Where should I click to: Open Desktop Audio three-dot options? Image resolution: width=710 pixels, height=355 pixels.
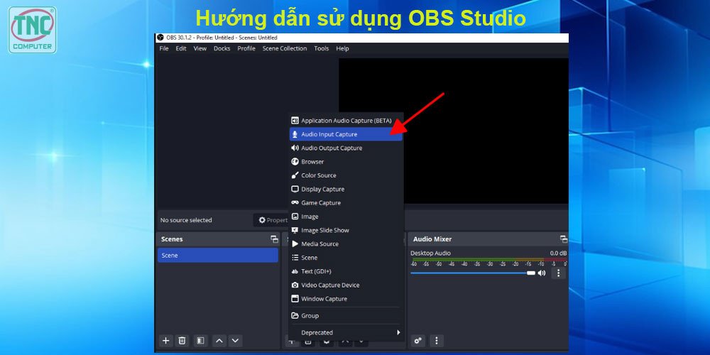click(558, 273)
